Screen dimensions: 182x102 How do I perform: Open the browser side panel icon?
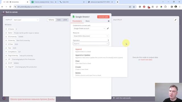pos(172,7)
